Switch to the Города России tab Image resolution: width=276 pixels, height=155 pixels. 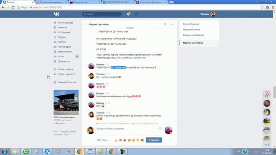click(85, 2)
